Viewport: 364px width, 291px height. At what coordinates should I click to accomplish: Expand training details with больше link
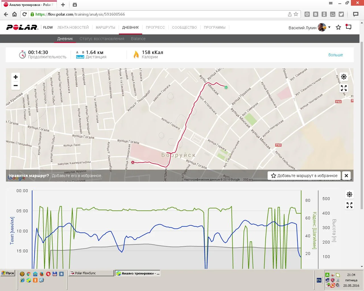tap(336, 55)
